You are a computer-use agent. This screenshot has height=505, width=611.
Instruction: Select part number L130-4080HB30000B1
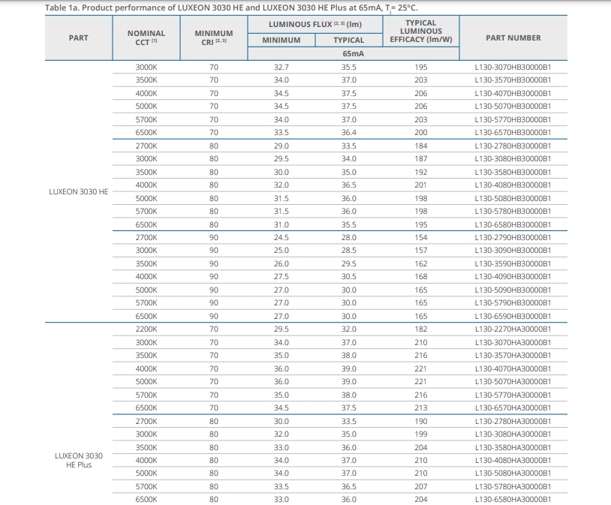tap(513, 185)
